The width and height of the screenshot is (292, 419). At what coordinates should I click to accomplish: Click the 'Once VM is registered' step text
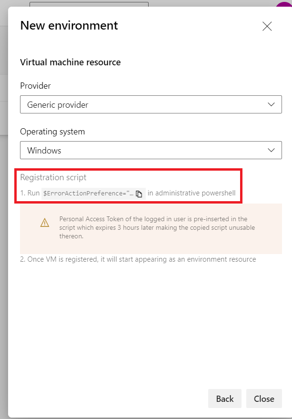(x=138, y=259)
